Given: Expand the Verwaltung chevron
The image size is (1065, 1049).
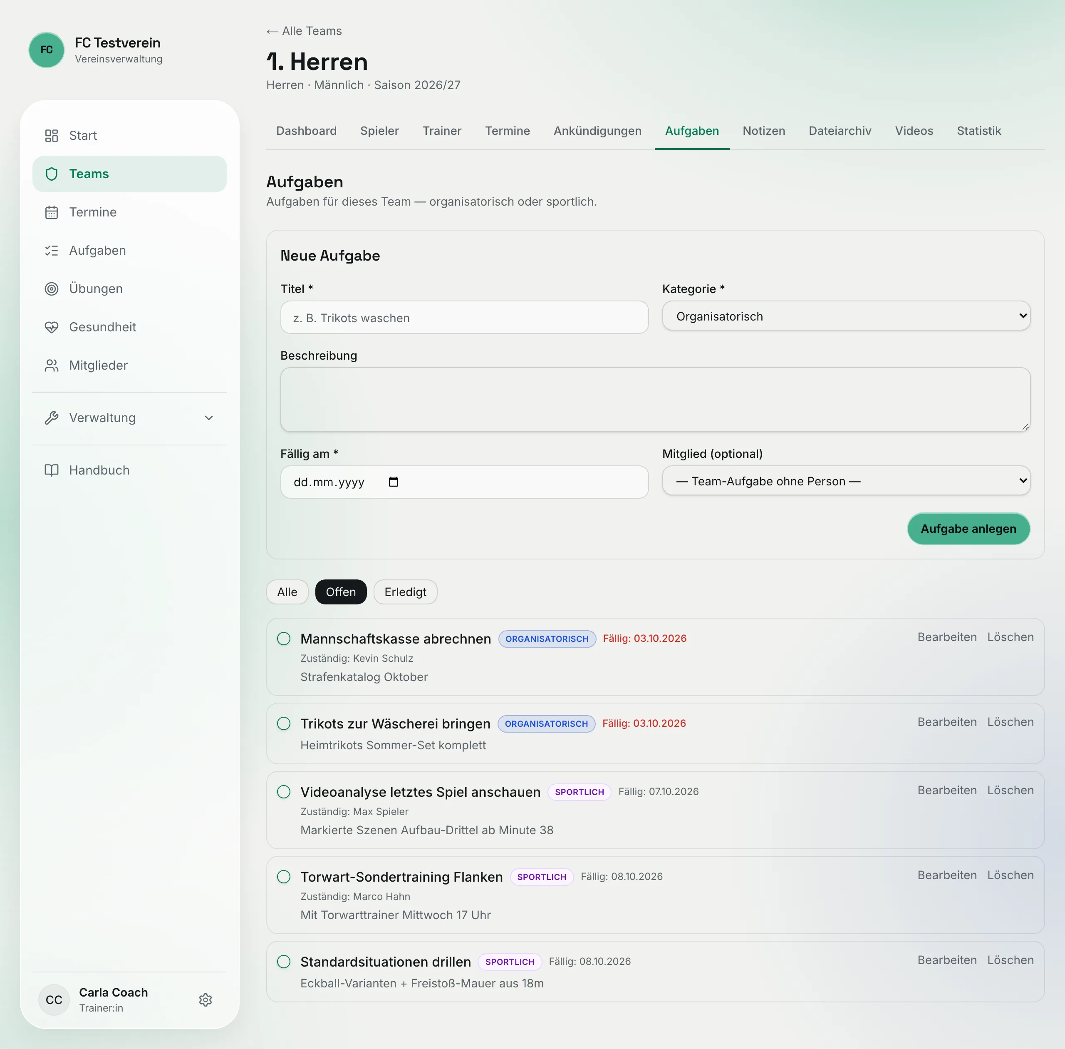Looking at the screenshot, I should click(209, 418).
